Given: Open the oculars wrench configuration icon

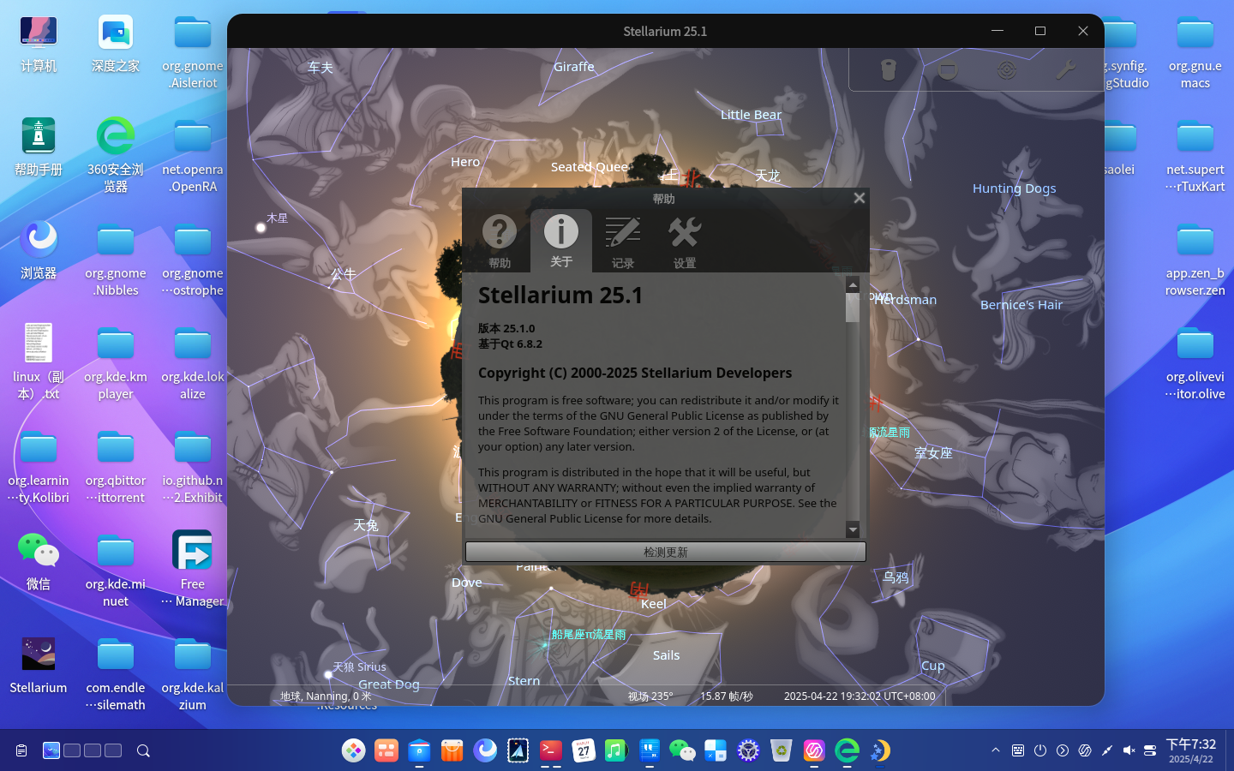Looking at the screenshot, I should coord(1066,69).
